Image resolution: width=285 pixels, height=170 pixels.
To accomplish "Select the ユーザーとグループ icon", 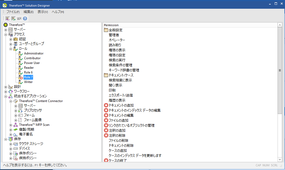I will point(16,44).
